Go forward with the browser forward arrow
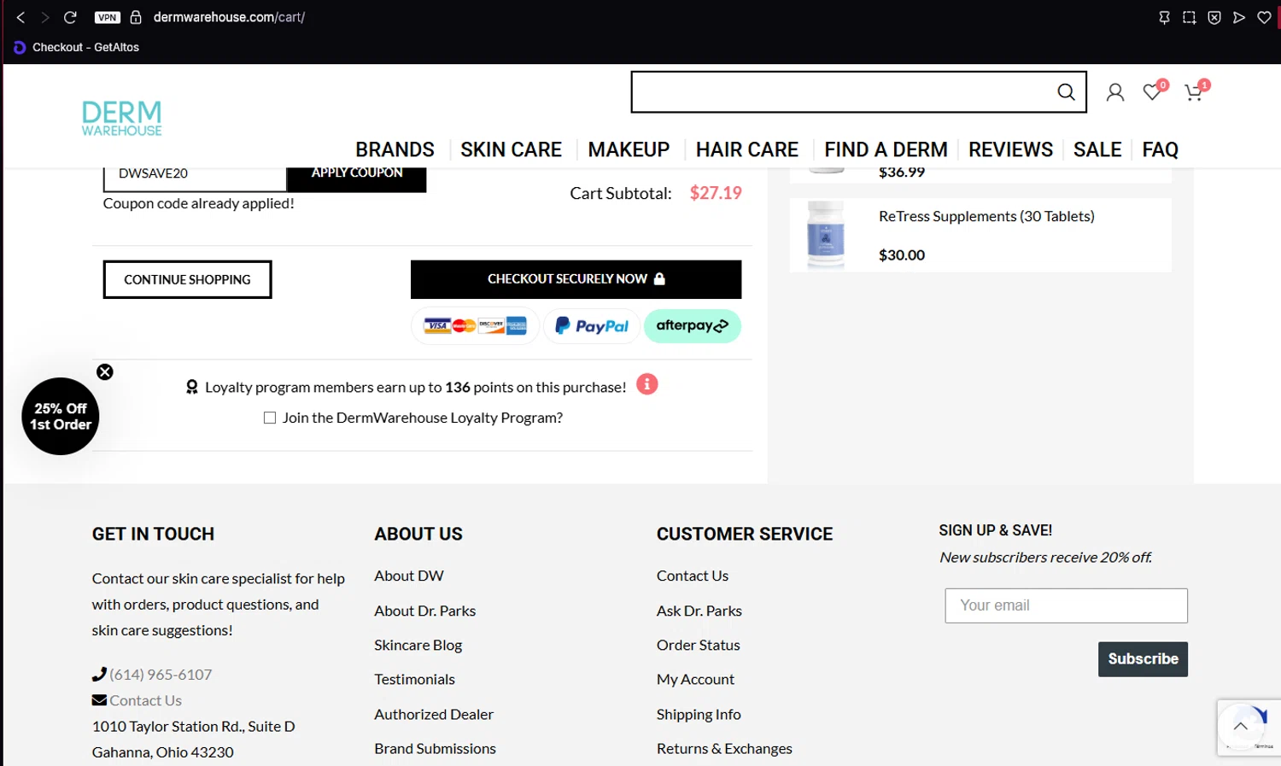Screen dimensions: 1281x766 pyautogui.click(x=45, y=17)
